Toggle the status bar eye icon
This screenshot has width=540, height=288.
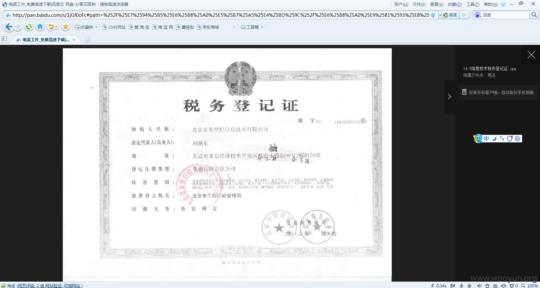504,286
